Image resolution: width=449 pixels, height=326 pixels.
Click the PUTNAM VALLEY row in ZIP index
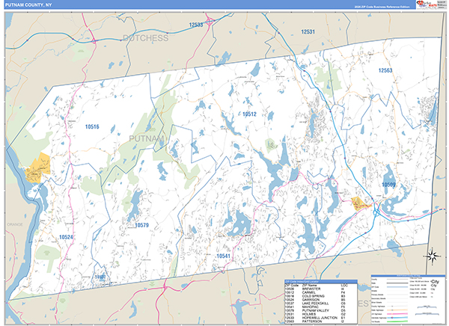pos(321,310)
